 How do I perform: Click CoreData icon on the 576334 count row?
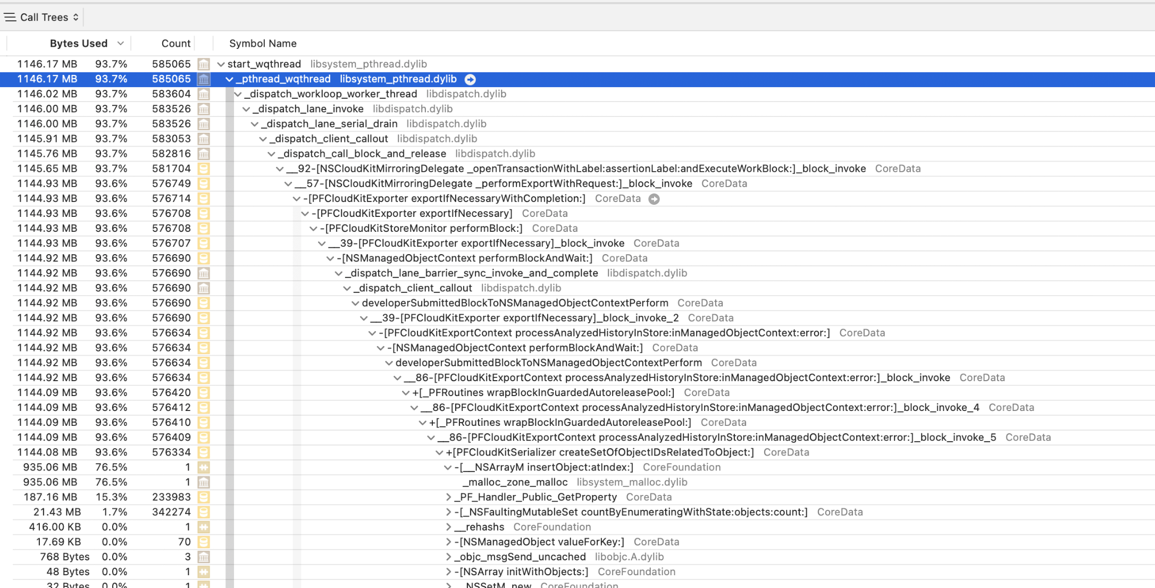pos(203,452)
